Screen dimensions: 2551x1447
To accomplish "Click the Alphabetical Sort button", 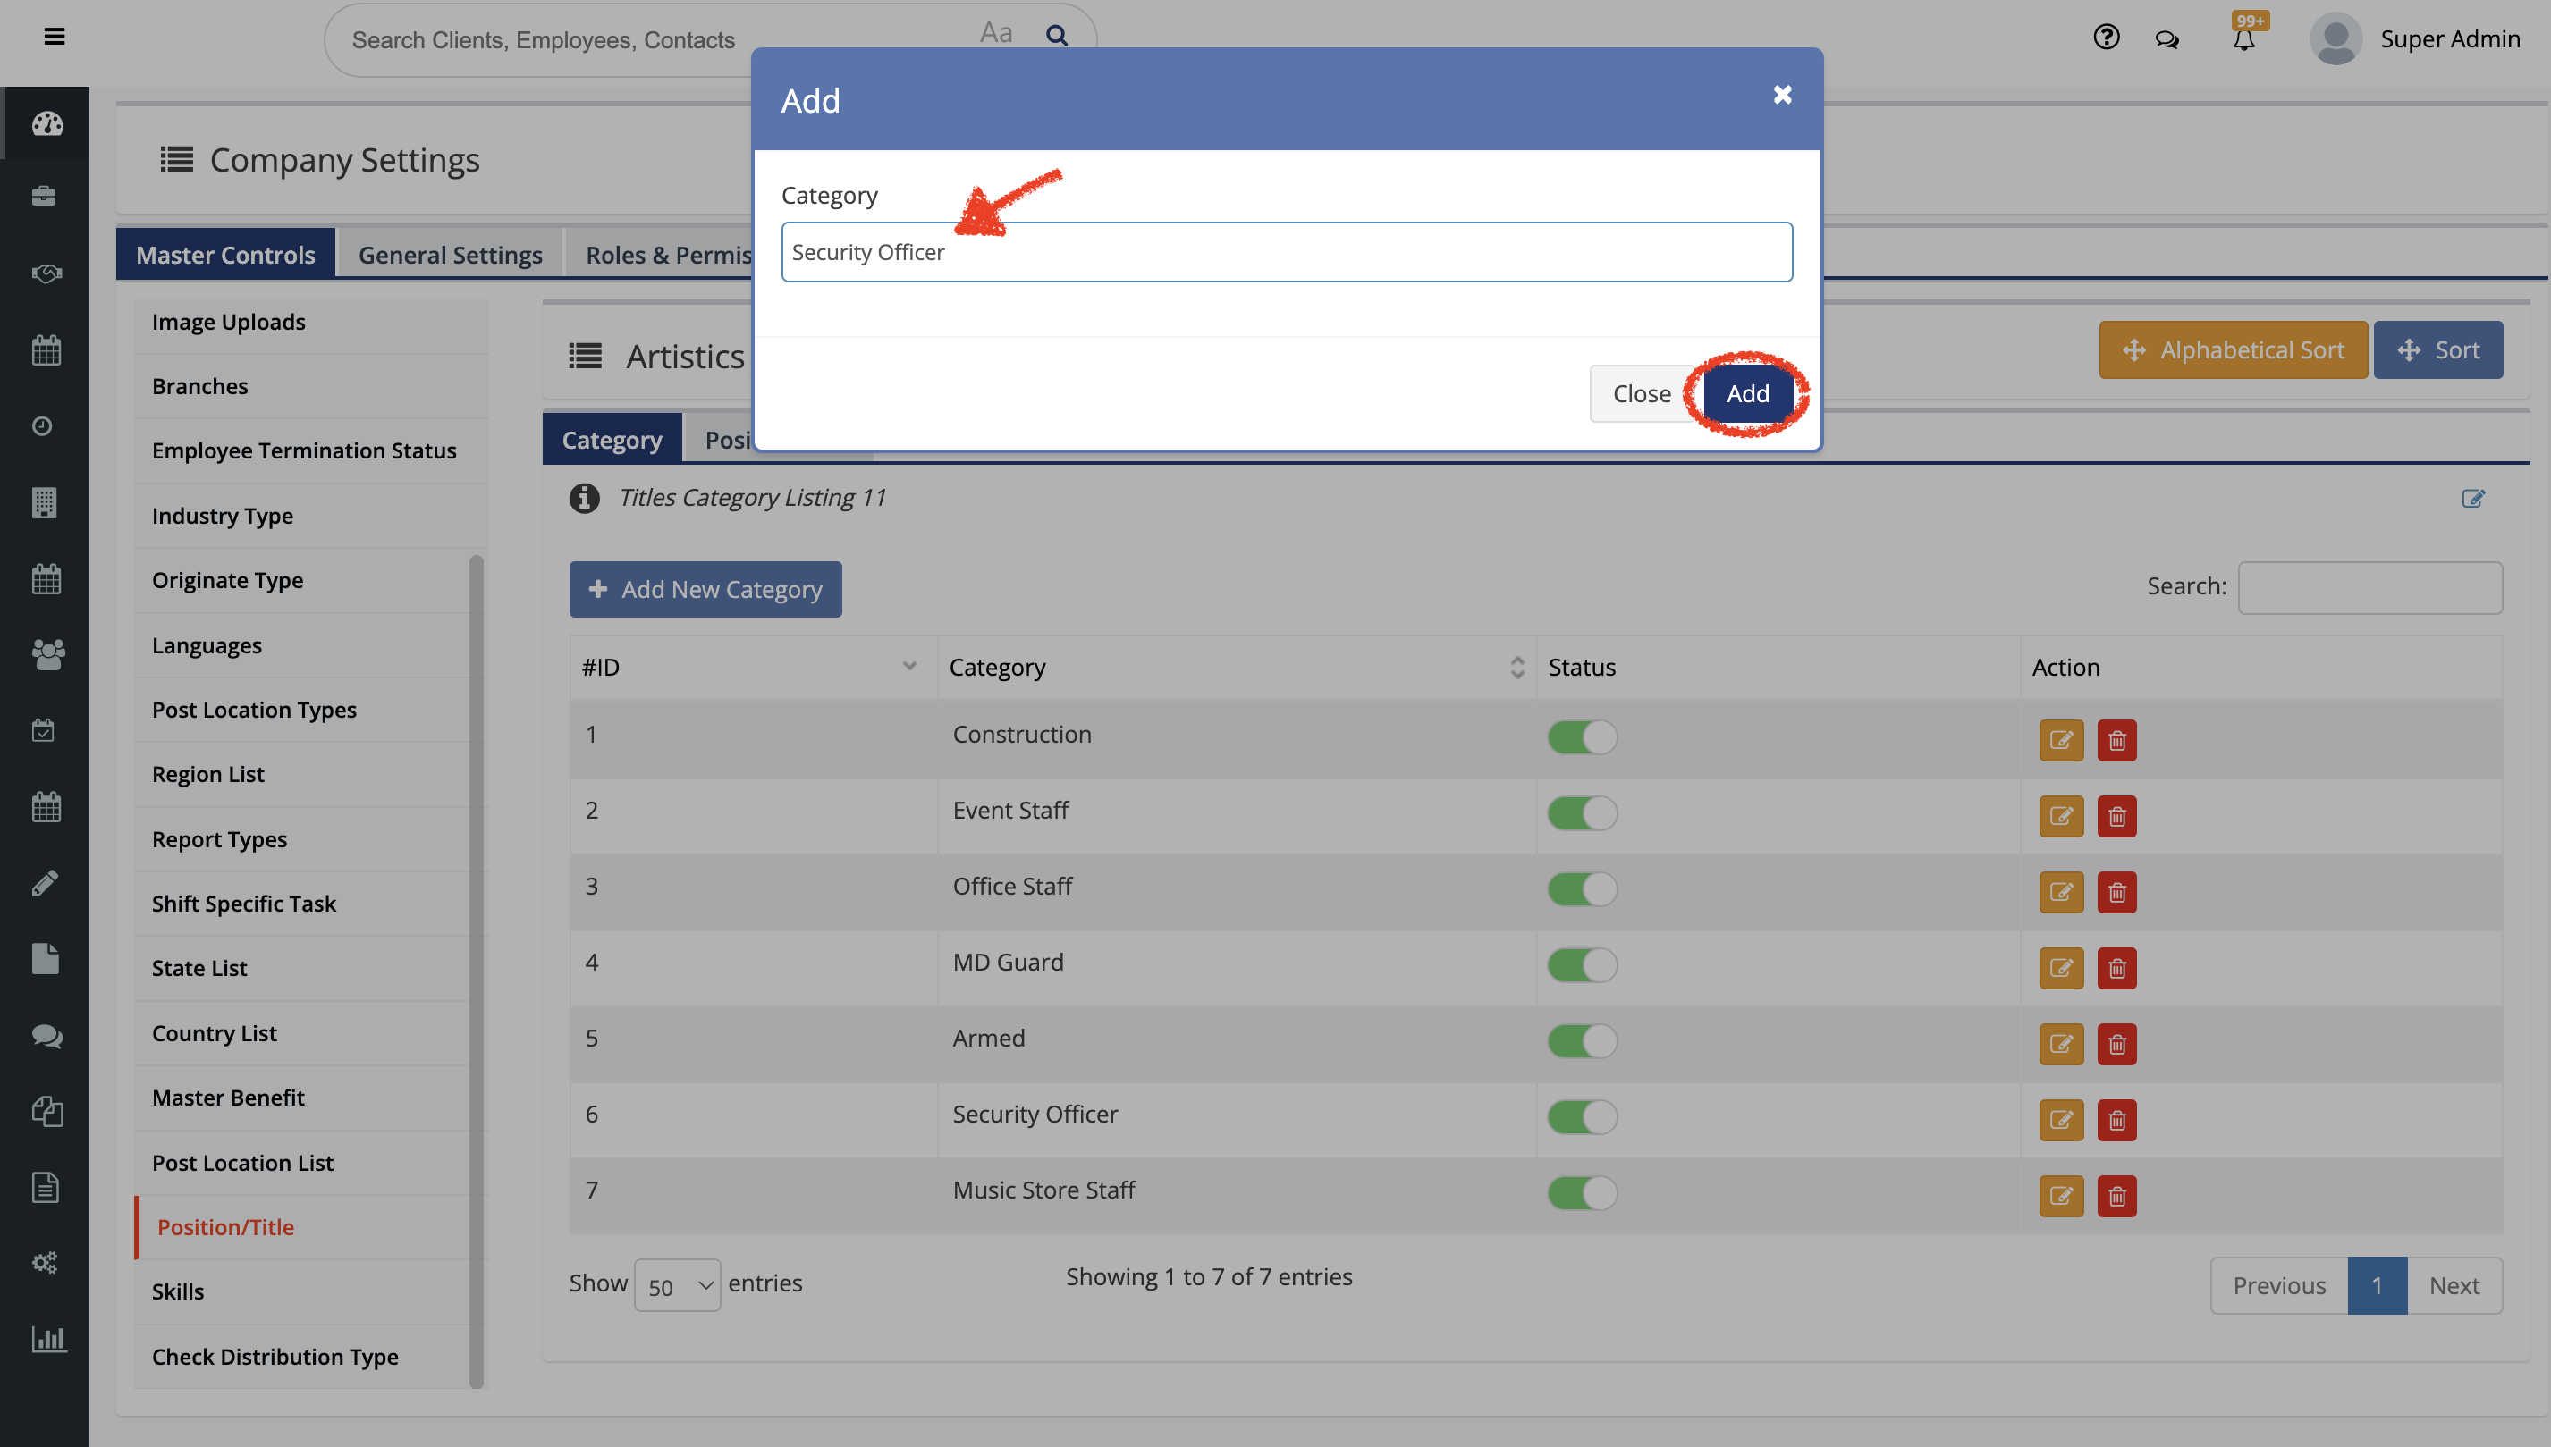I will (x=2232, y=349).
